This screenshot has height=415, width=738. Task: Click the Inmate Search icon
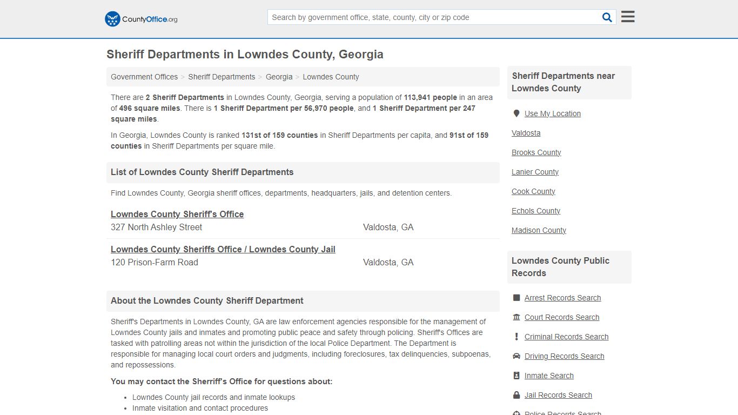click(x=516, y=376)
